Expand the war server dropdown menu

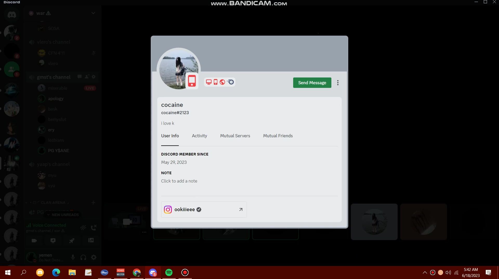click(93, 13)
